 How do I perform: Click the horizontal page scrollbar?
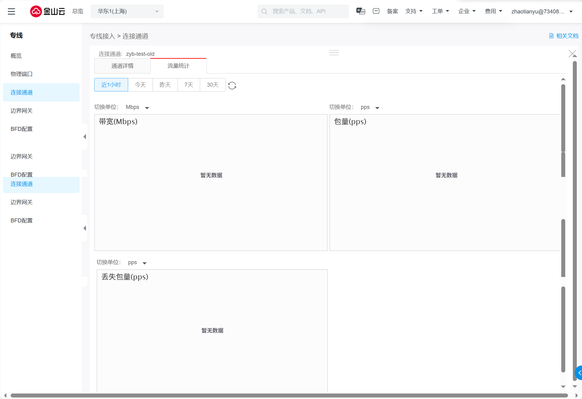[289, 396]
